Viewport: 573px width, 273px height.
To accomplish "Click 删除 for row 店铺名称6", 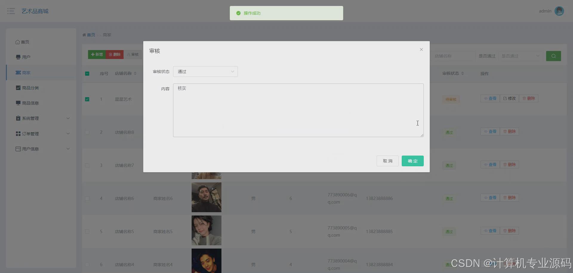I will [x=509, y=198].
